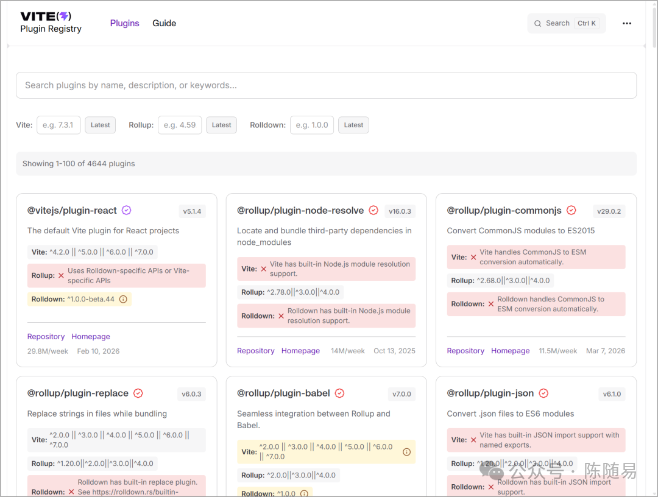The width and height of the screenshot is (658, 497).
Task: Click the @rollup/plugin-commonjs title
Action: pos(504,211)
